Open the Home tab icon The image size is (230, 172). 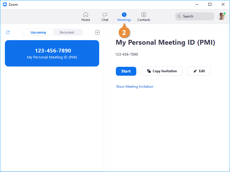(x=85, y=15)
